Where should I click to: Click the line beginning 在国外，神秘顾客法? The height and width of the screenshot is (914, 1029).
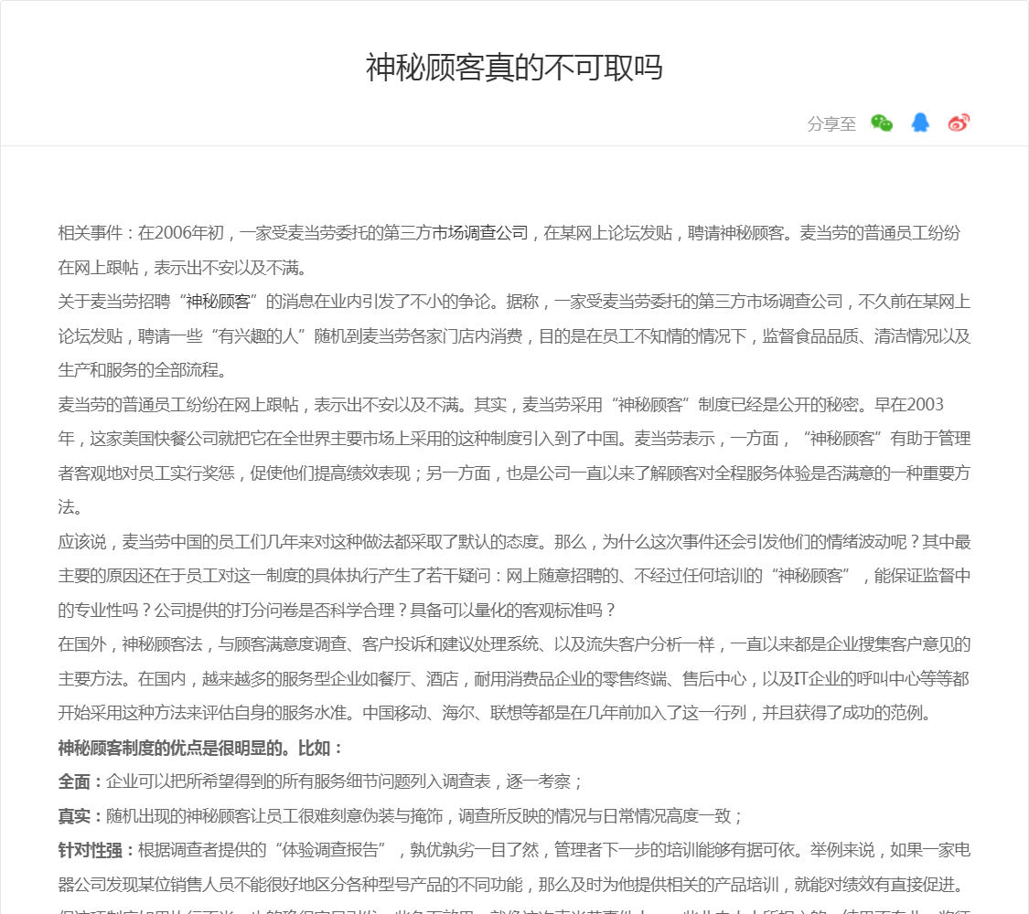(x=514, y=644)
